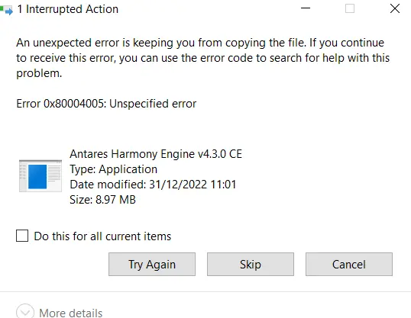This screenshot has width=411, height=318.
Task: Retry the copy with Try Again
Action: click(x=152, y=265)
